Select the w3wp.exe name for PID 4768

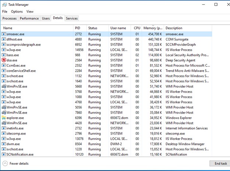pyautogui.click(x=14, y=102)
